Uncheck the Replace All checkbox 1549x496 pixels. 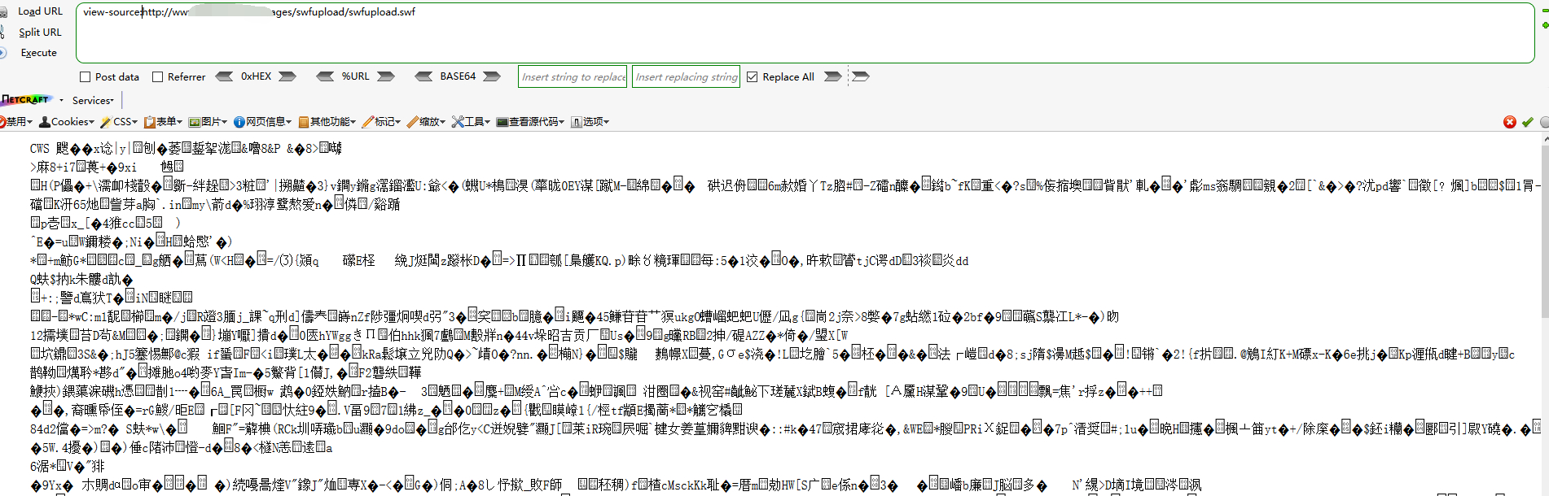tap(752, 77)
